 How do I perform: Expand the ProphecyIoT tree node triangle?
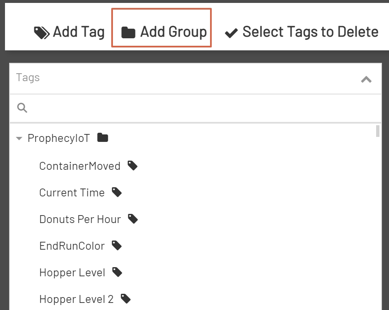pos(19,138)
